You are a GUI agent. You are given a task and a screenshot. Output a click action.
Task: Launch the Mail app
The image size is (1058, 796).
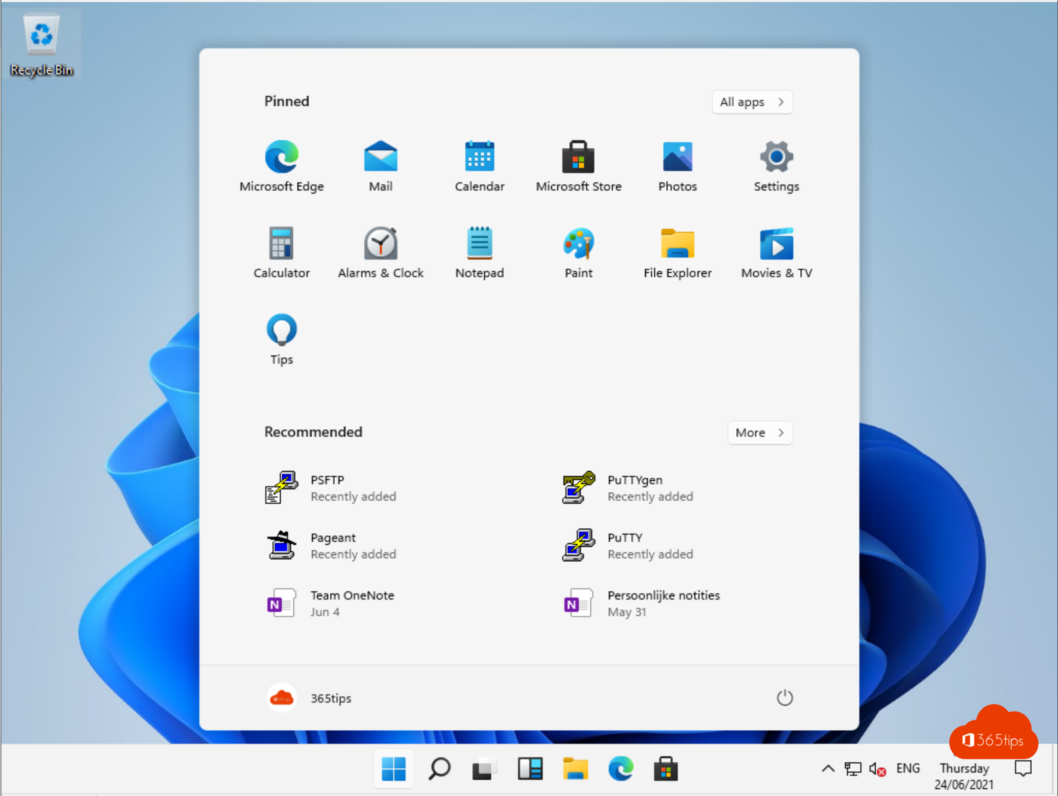pos(381,165)
